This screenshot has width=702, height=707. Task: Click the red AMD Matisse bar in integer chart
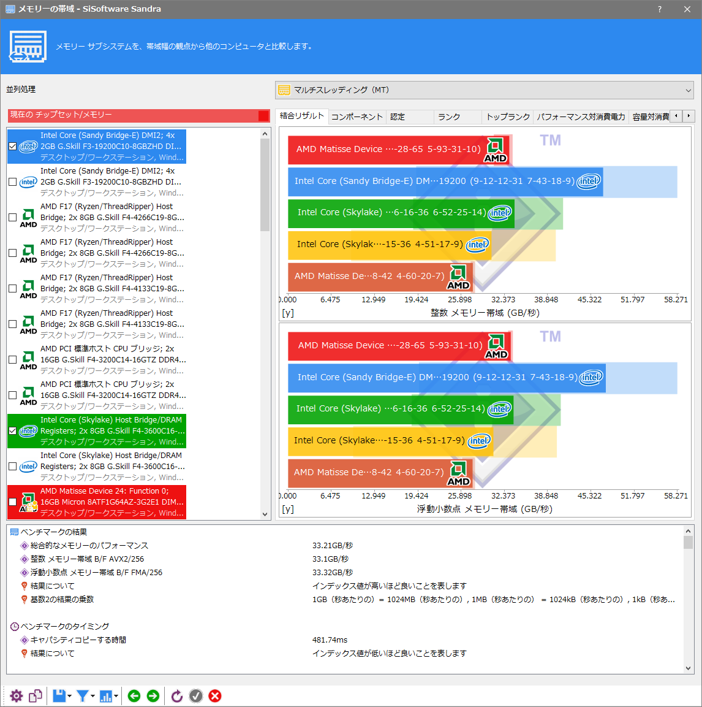399,150
